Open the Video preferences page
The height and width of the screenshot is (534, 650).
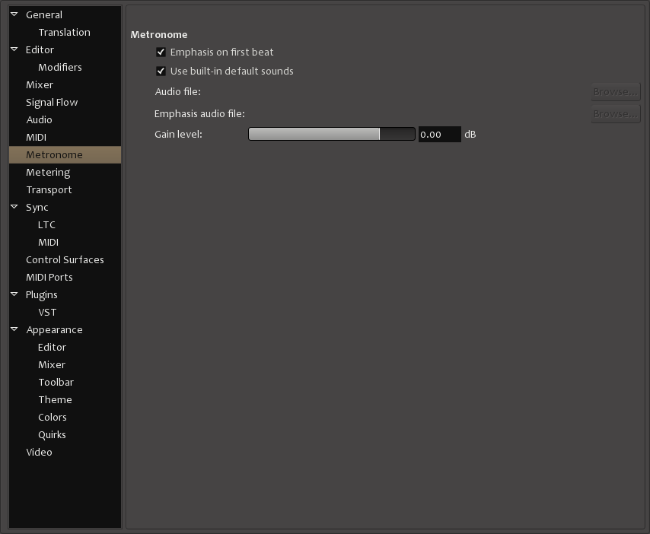coord(39,452)
